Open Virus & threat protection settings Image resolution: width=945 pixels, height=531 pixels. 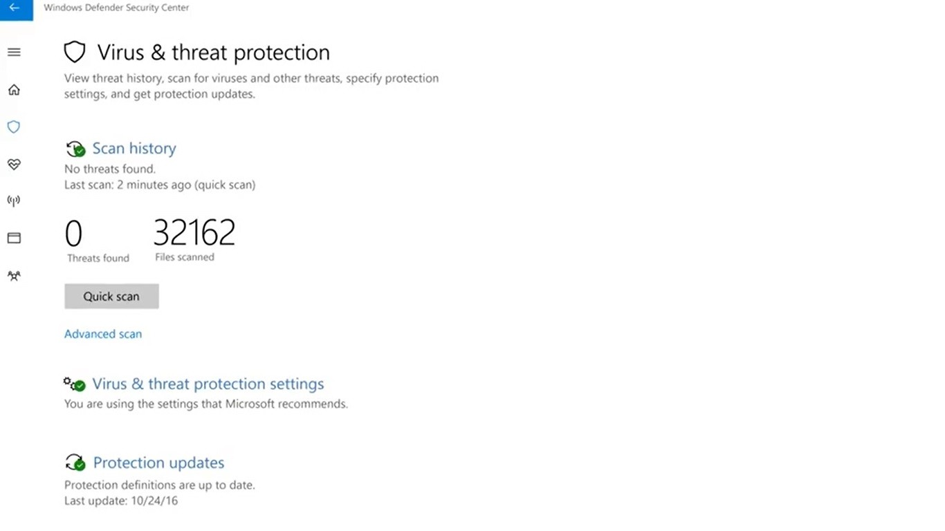pos(208,384)
